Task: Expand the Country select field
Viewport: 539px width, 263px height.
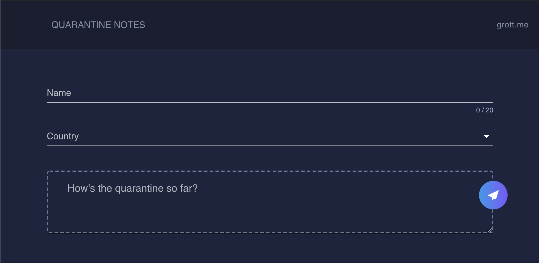Action: pos(270,136)
